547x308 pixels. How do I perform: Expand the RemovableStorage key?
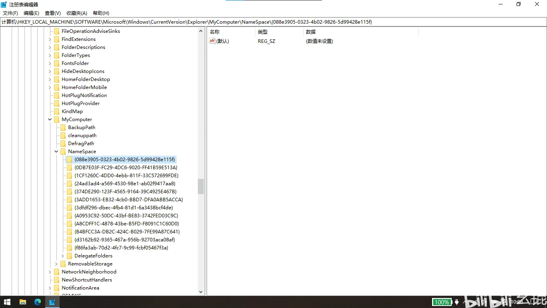56,264
